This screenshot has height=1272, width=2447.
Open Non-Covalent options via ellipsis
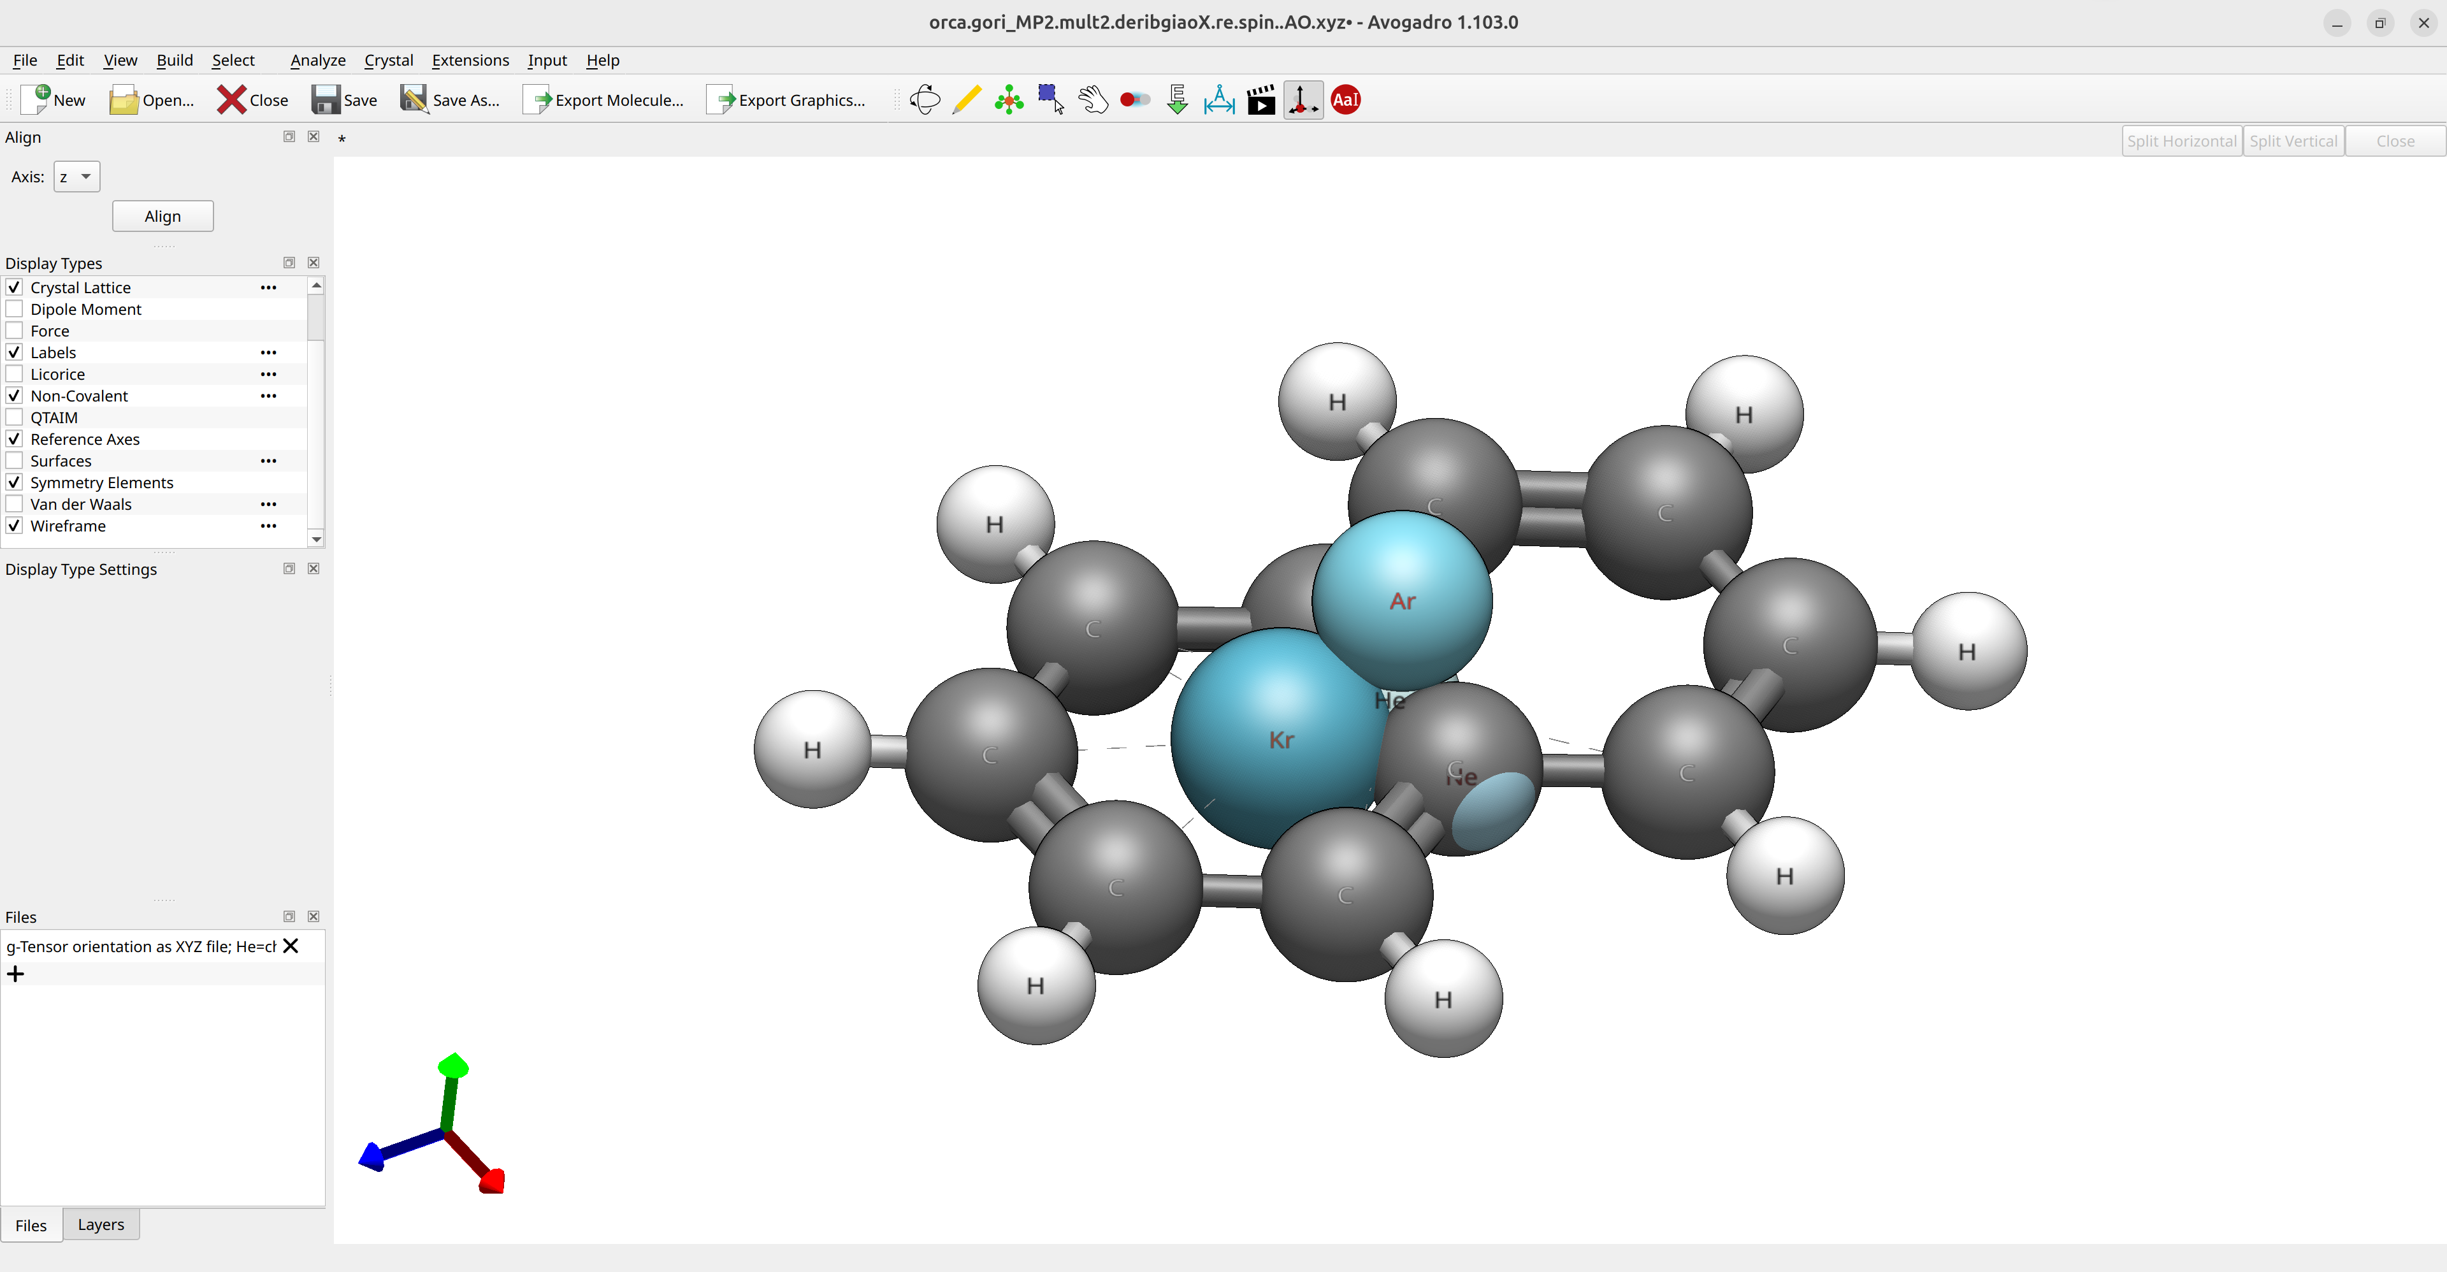coord(269,396)
